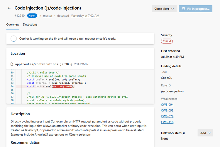This screenshot has height=147, width=220.
Task: Click the CodeQL tool value
Action: tap(166, 78)
